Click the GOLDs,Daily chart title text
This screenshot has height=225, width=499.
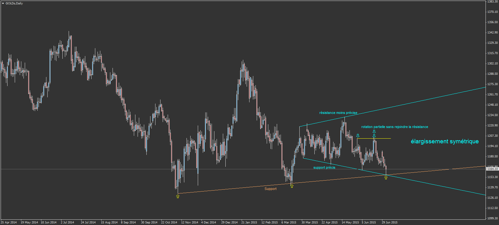(14, 3)
